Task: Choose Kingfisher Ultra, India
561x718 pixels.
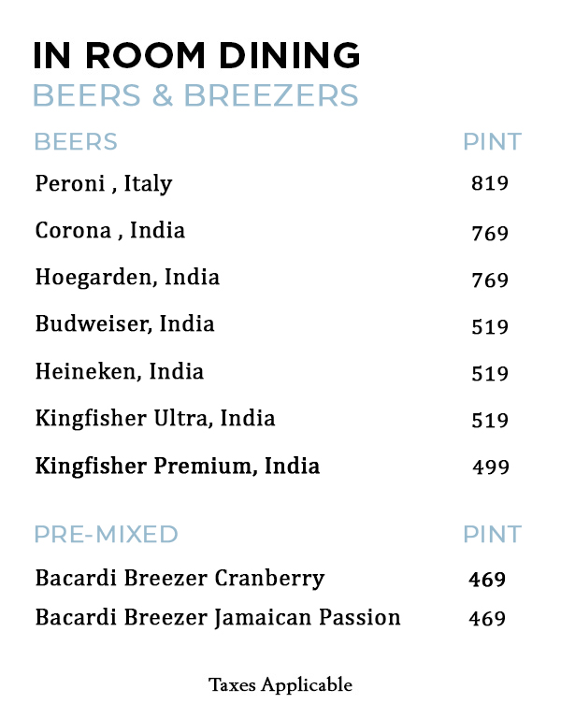Action: [155, 418]
